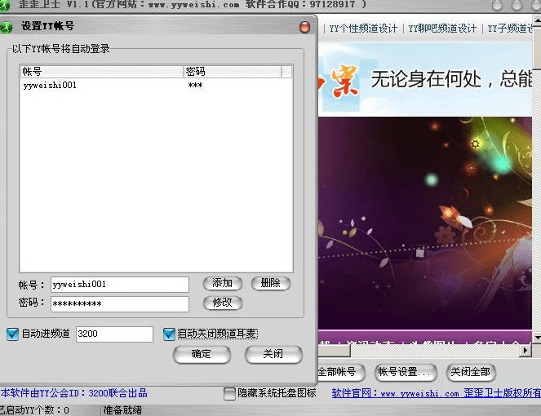This screenshot has width=541, height=416.
Task: Enable 隐藏系统托盘图标 checkbox
Action: pos(230,393)
